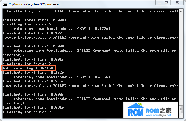Image resolution: width=186 pixels, height=121 pixels.
Task: Click the scrollbar down arrow
Action: point(181,116)
